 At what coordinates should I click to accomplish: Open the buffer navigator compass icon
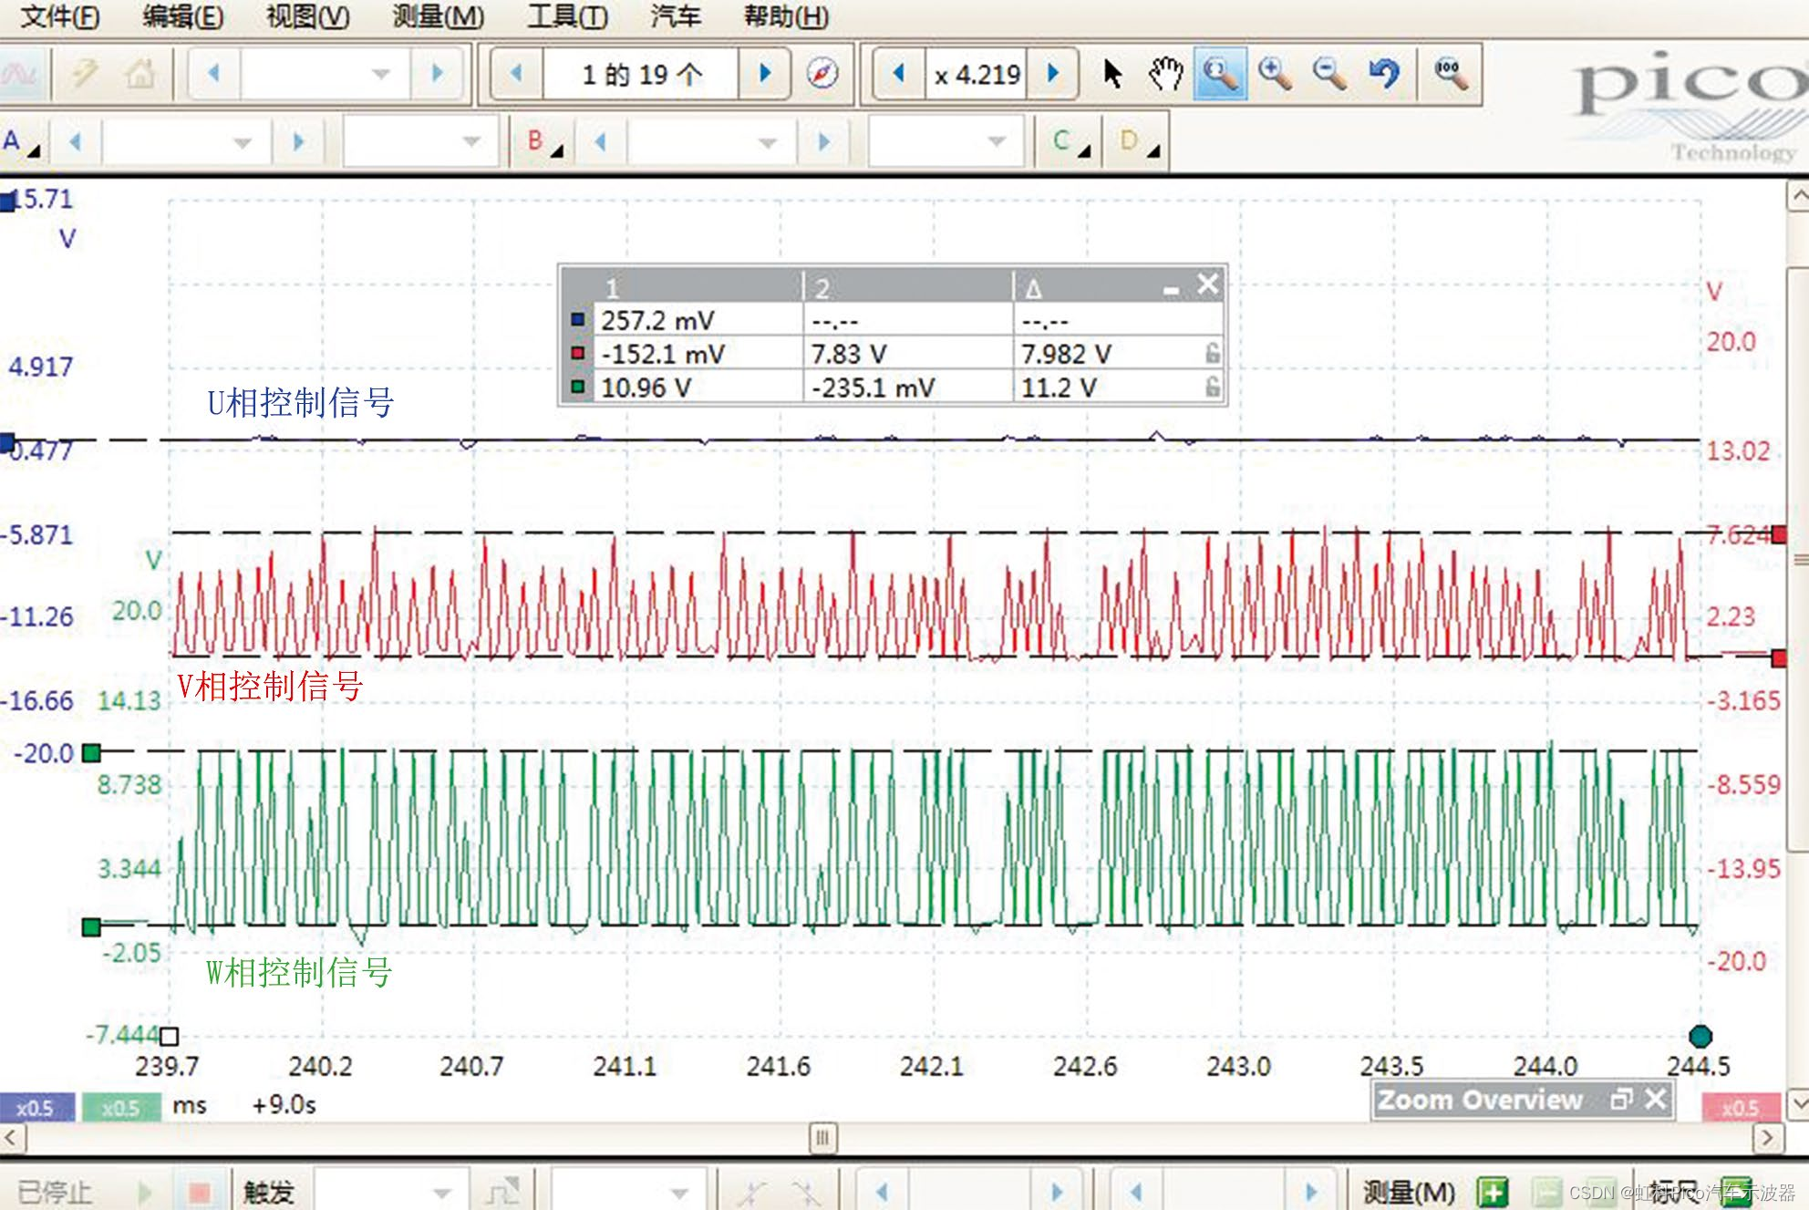pos(822,74)
